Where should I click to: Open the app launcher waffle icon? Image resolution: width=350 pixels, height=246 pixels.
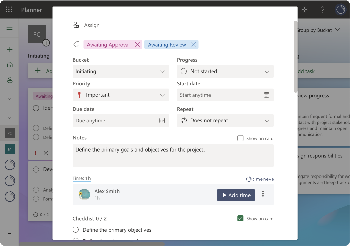click(x=9, y=9)
